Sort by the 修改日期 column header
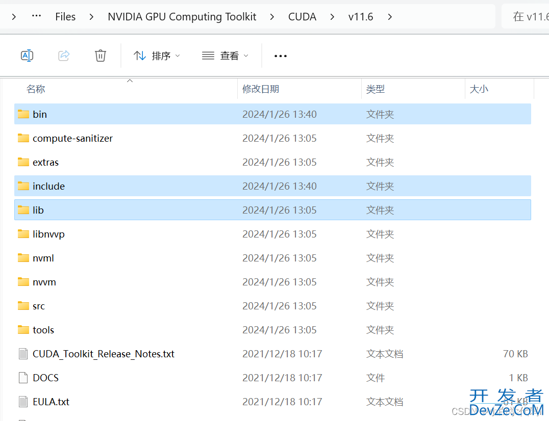This screenshot has height=421, width=549. click(x=261, y=89)
